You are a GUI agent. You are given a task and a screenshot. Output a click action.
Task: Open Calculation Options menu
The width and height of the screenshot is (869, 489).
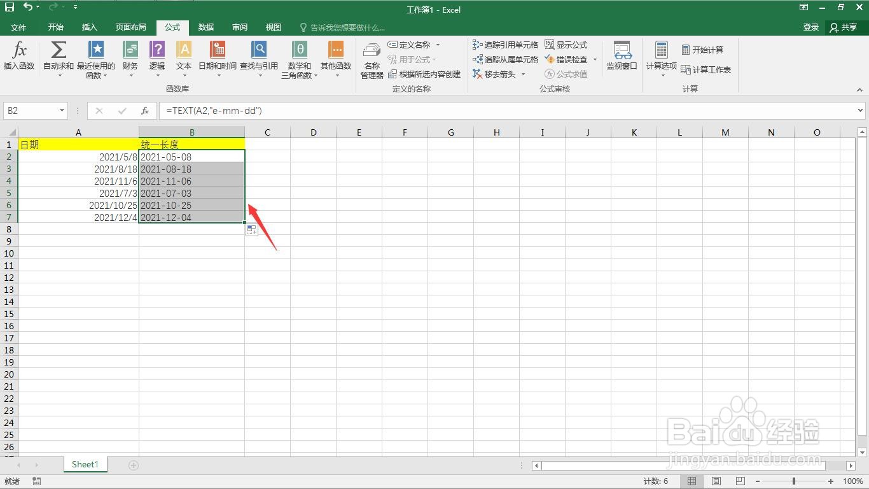pyautogui.click(x=662, y=60)
